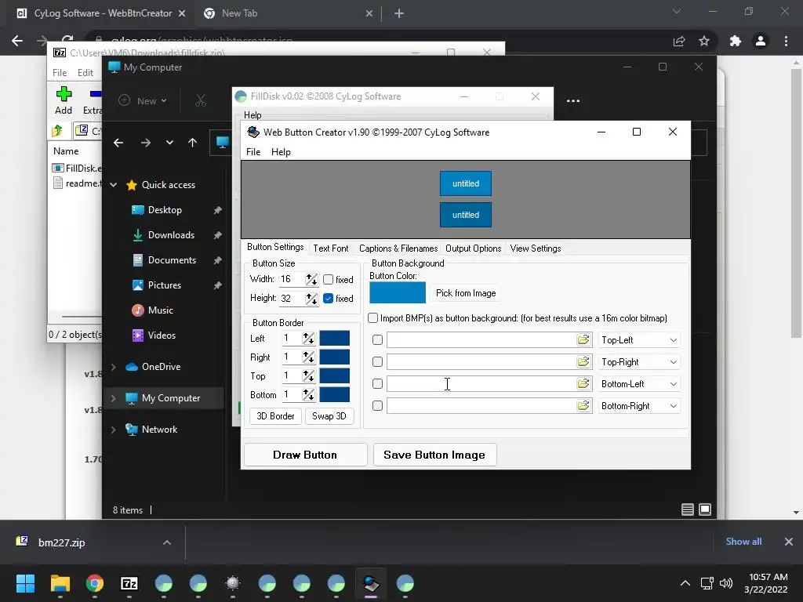Enable fixed checkbox for Width
The width and height of the screenshot is (803, 602).
(x=329, y=280)
